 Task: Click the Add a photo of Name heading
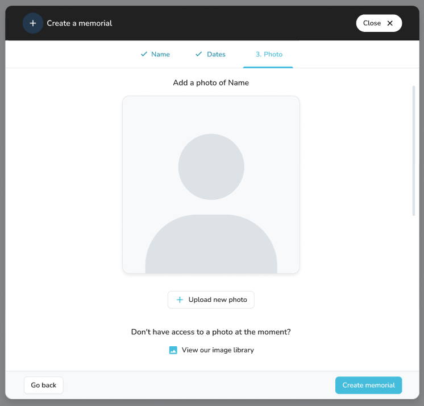coord(211,83)
